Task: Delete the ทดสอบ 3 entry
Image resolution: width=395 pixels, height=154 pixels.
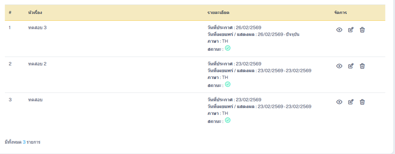Action: 362,30
